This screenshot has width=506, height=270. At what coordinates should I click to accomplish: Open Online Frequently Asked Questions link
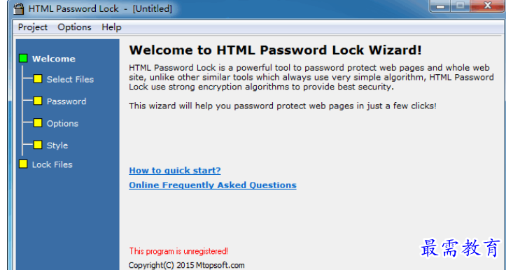(x=213, y=185)
